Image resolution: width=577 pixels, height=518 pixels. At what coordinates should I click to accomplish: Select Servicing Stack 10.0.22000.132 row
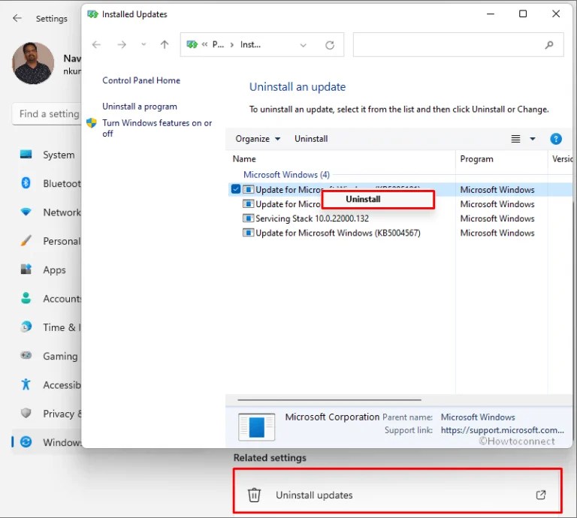(x=312, y=218)
